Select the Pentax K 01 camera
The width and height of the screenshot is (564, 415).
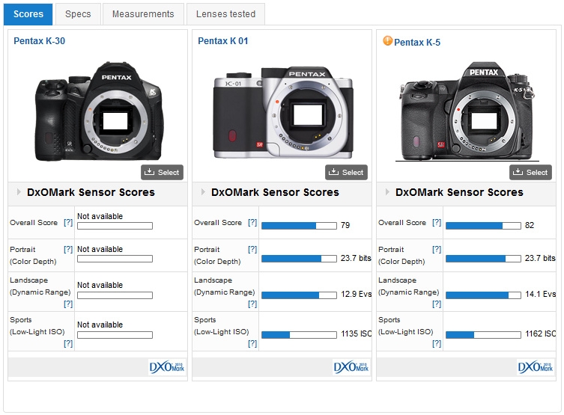(346, 172)
